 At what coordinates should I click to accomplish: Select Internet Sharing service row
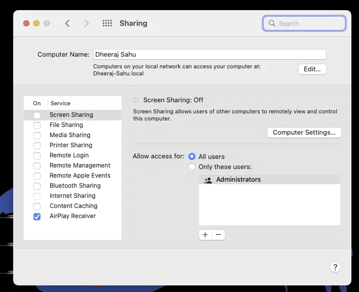pyautogui.click(x=72, y=196)
